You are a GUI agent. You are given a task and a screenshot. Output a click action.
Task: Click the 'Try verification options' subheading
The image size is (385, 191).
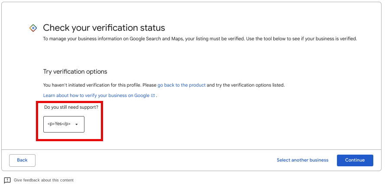(75, 72)
